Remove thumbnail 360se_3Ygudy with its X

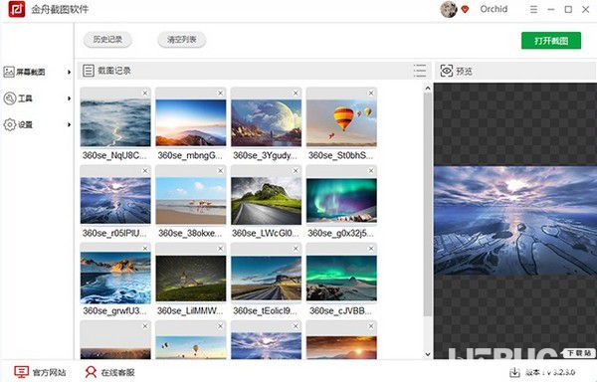[x=296, y=93]
